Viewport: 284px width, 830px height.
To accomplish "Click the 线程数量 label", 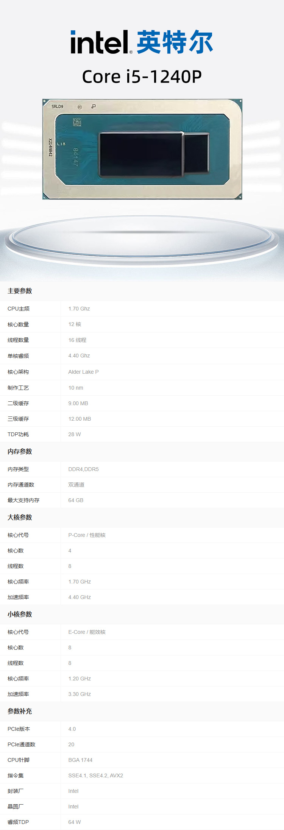I will [x=18, y=340].
